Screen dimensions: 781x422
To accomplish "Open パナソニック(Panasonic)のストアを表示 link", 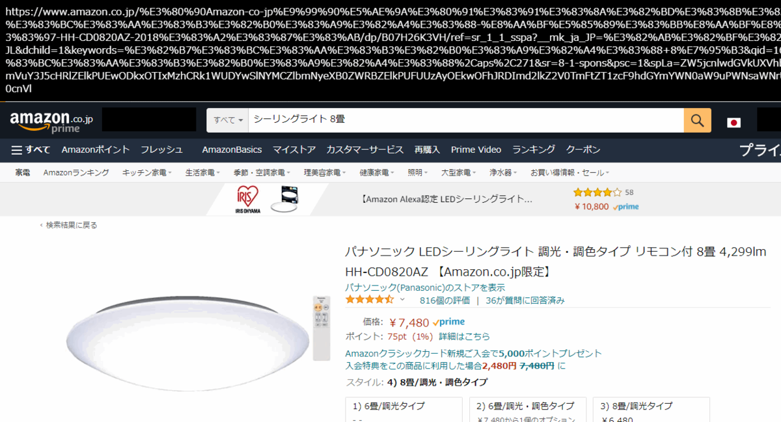I will (x=425, y=287).
